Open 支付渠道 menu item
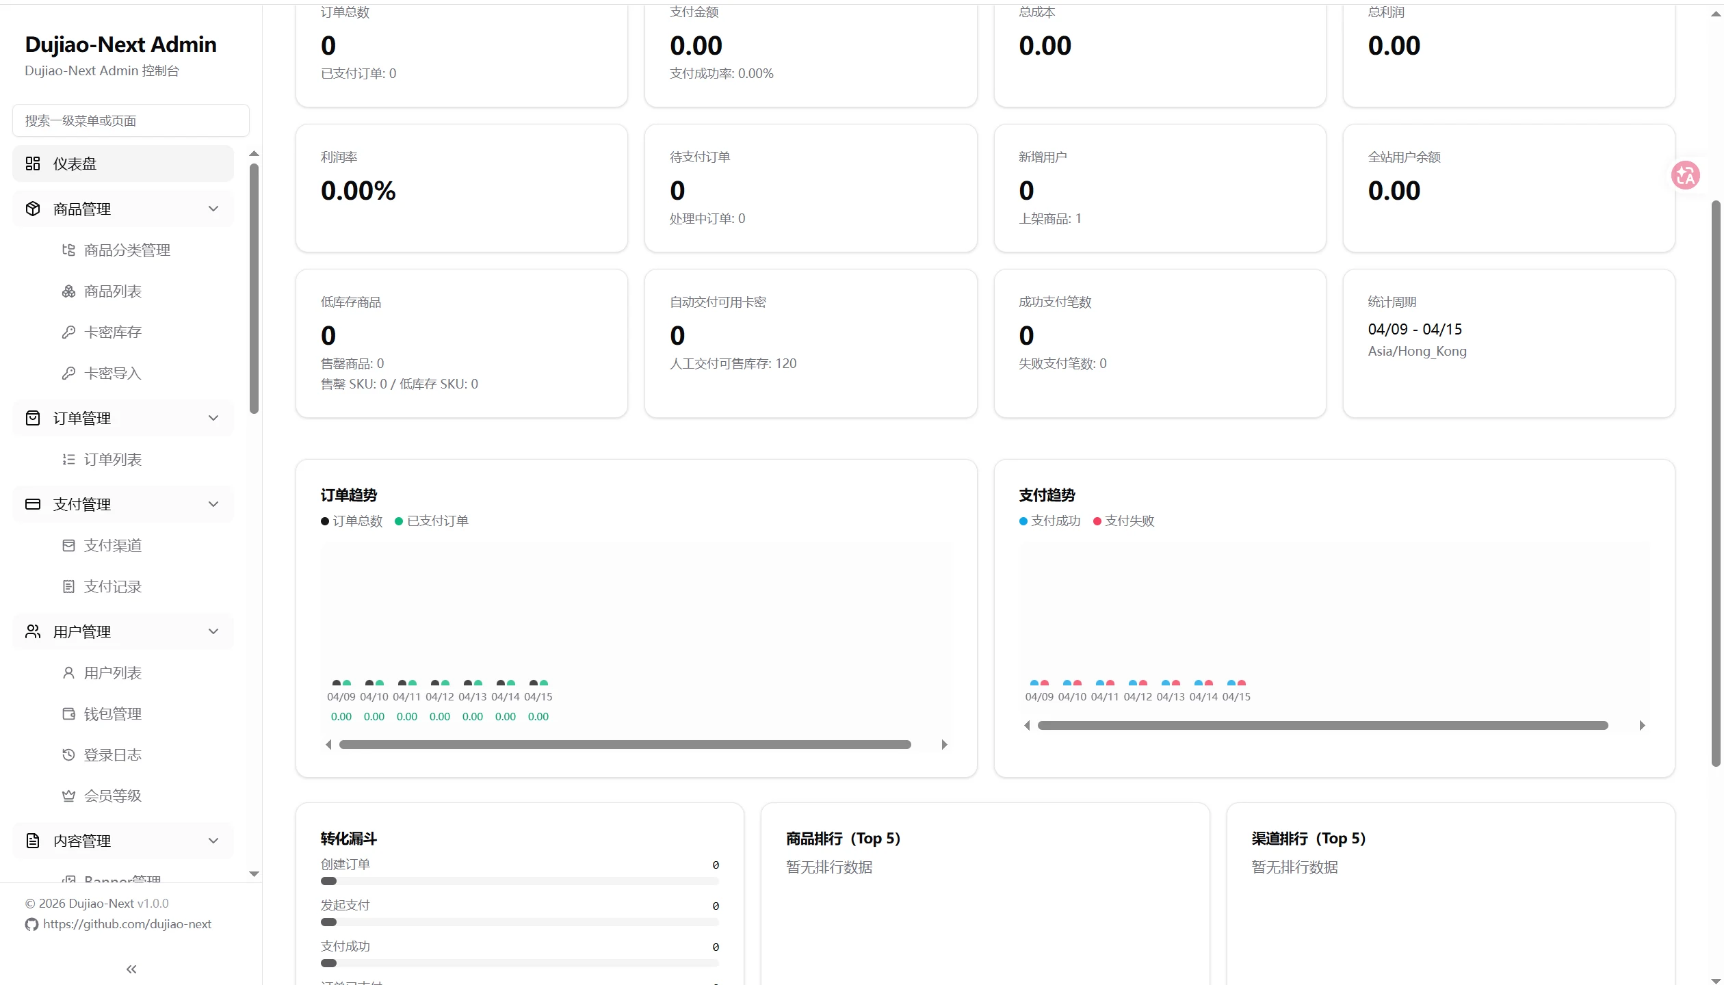The width and height of the screenshot is (1724, 985). tap(112, 545)
